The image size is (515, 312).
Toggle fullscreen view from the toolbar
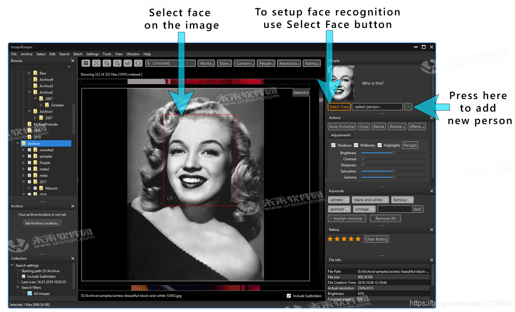pyautogui.click(x=96, y=63)
